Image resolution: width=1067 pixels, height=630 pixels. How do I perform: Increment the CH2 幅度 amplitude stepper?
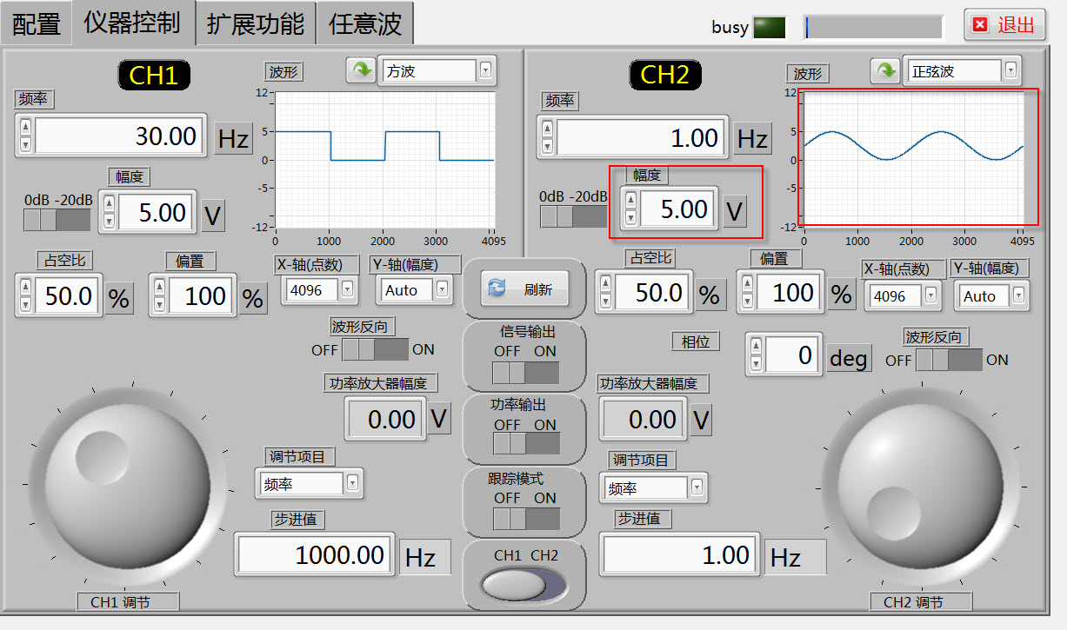click(631, 201)
